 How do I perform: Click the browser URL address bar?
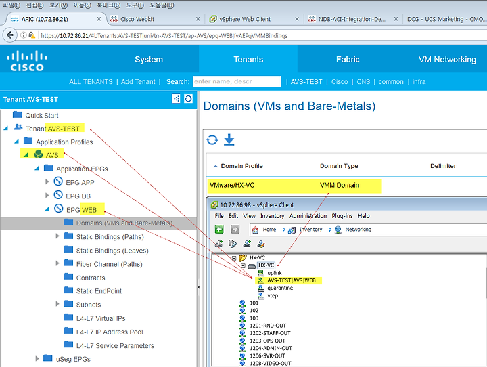tap(261, 35)
